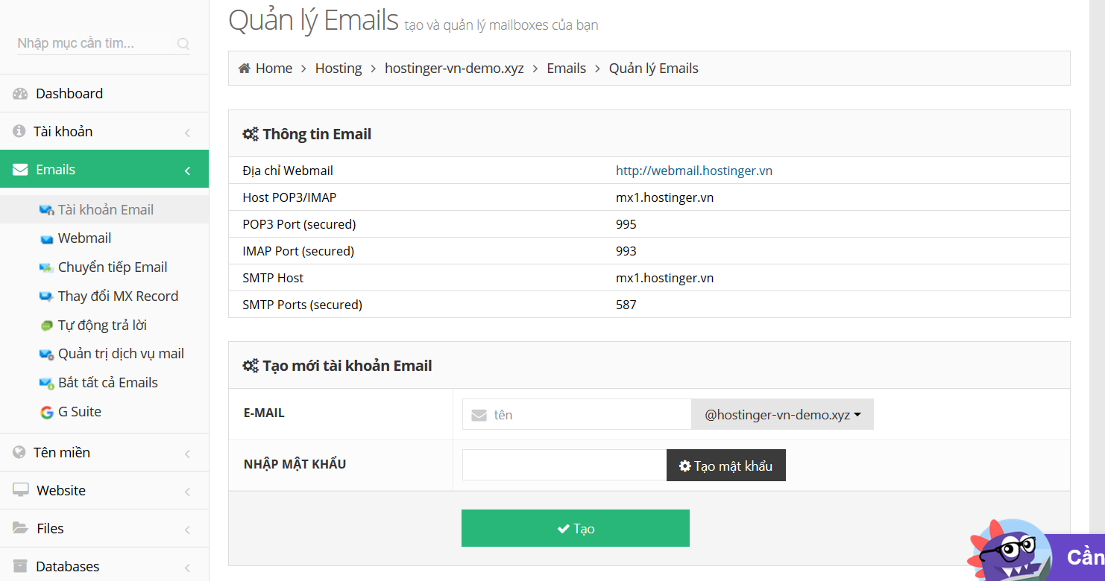
Task: Open the @hostinger-vn-demo.xyz domain dropdown
Action: click(783, 415)
